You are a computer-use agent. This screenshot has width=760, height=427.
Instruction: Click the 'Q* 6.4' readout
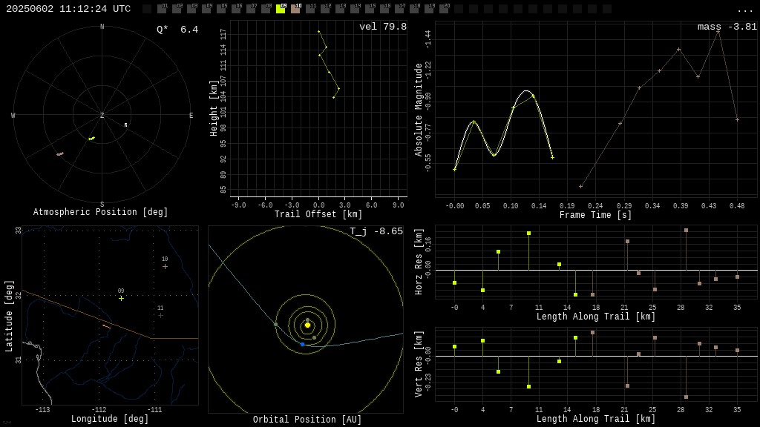pos(177,30)
